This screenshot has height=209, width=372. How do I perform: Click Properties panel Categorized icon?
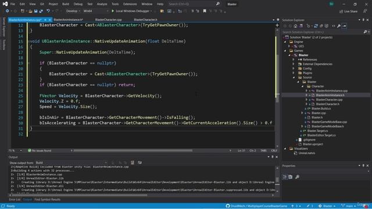coord(285,176)
